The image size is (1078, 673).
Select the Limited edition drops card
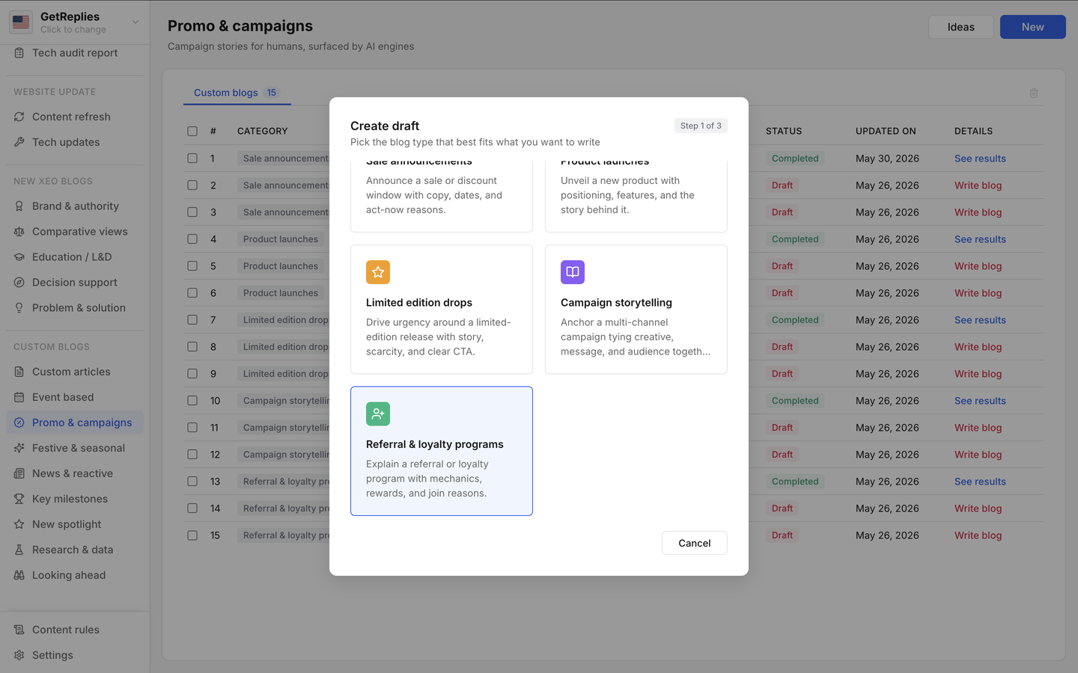click(442, 310)
